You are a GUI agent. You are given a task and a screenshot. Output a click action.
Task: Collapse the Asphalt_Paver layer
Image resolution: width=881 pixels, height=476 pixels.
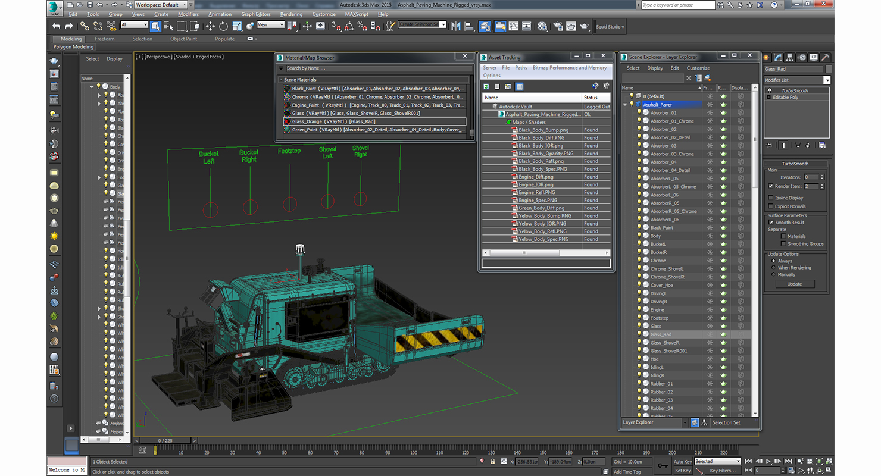pyautogui.click(x=625, y=104)
